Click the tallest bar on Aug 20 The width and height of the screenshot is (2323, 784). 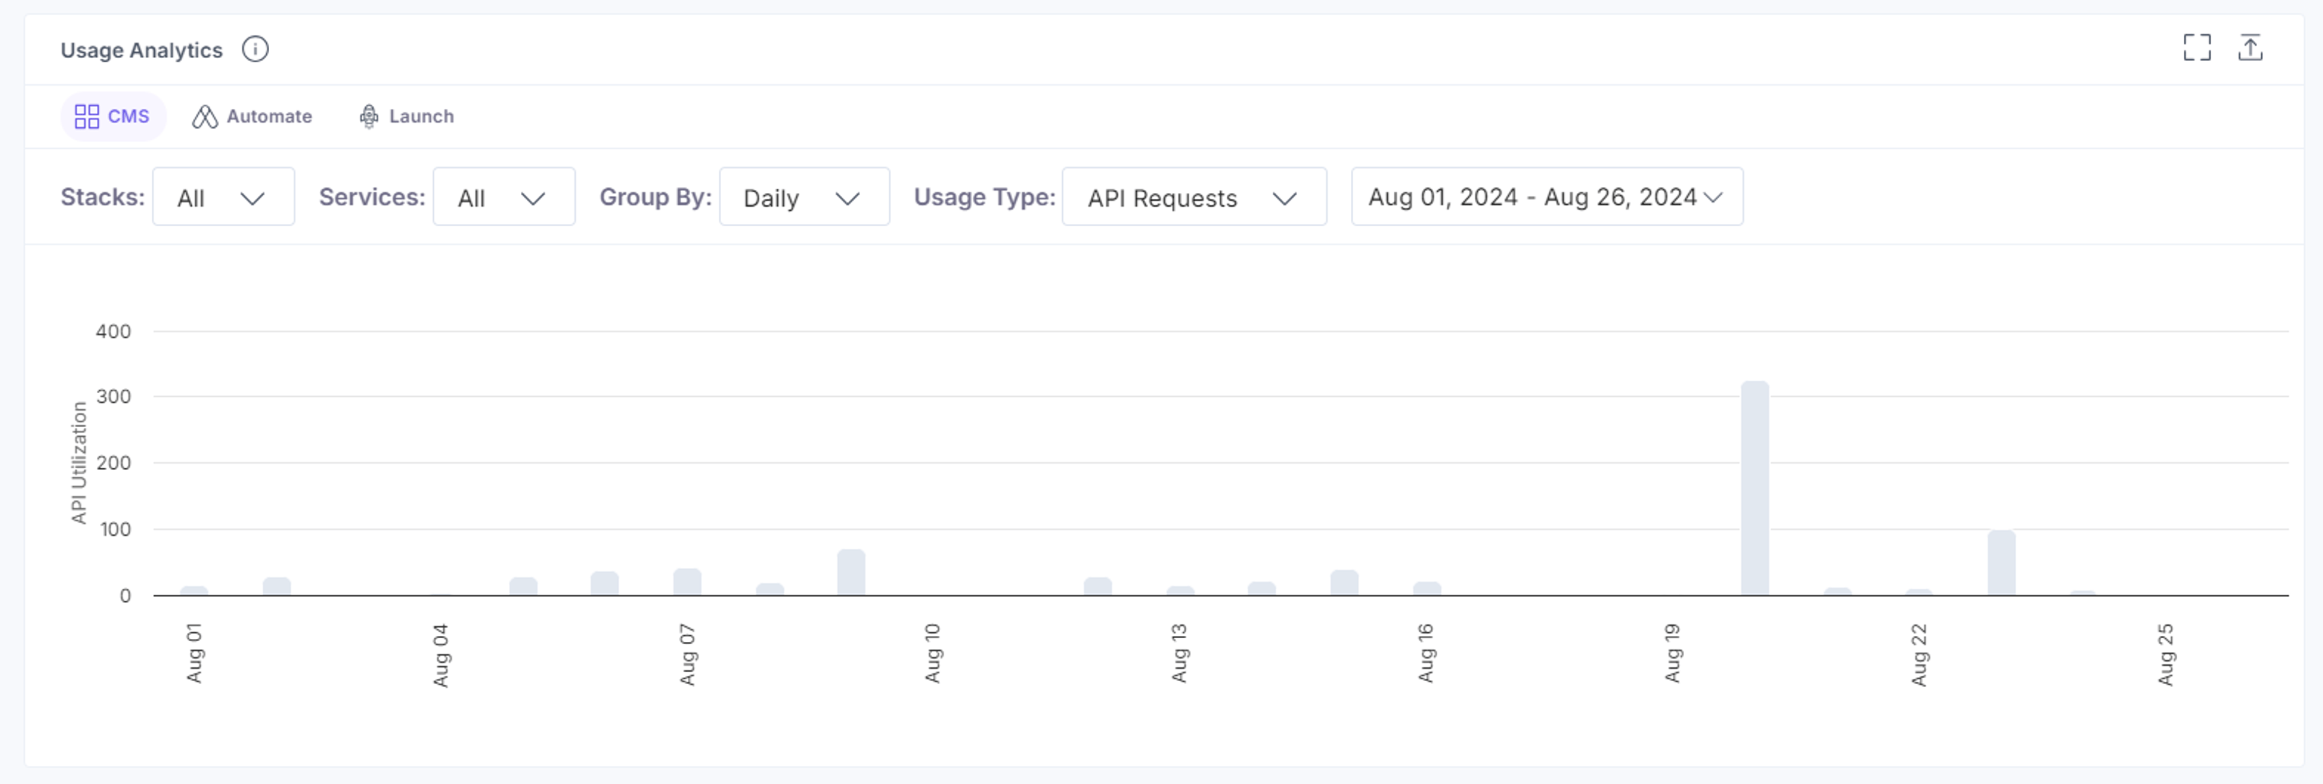(1754, 488)
